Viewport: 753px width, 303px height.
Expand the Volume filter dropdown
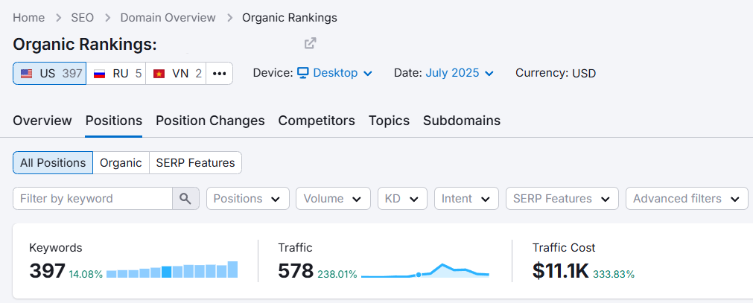pos(333,198)
